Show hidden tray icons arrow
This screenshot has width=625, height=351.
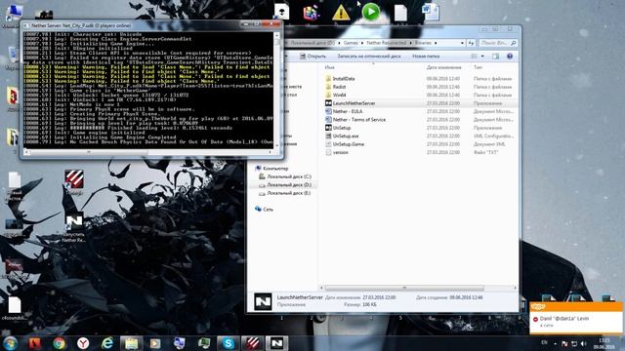coord(555,343)
